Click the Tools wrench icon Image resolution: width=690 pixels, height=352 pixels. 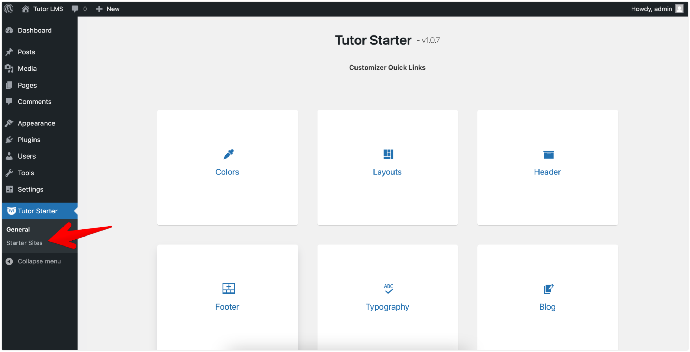click(9, 173)
